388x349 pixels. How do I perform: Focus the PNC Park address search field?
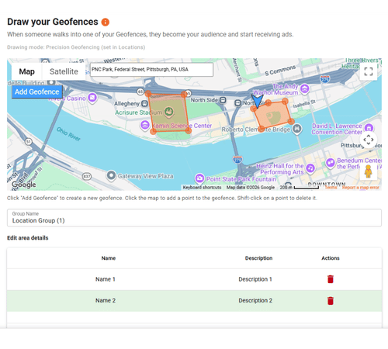[151, 69]
